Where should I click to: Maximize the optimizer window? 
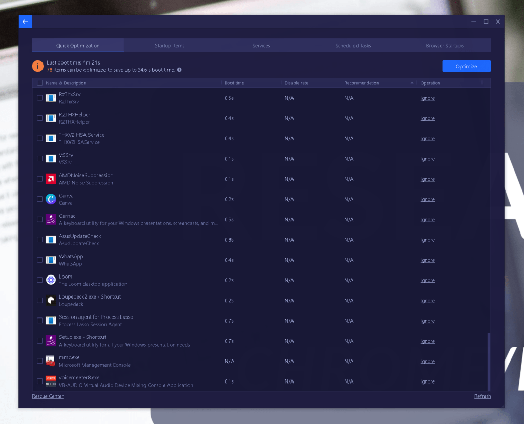(x=486, y=22)
